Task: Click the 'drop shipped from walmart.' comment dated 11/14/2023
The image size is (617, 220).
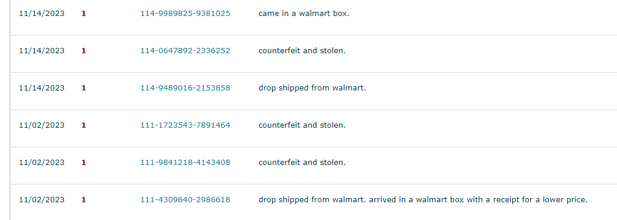Action: [x=312, y=88]
